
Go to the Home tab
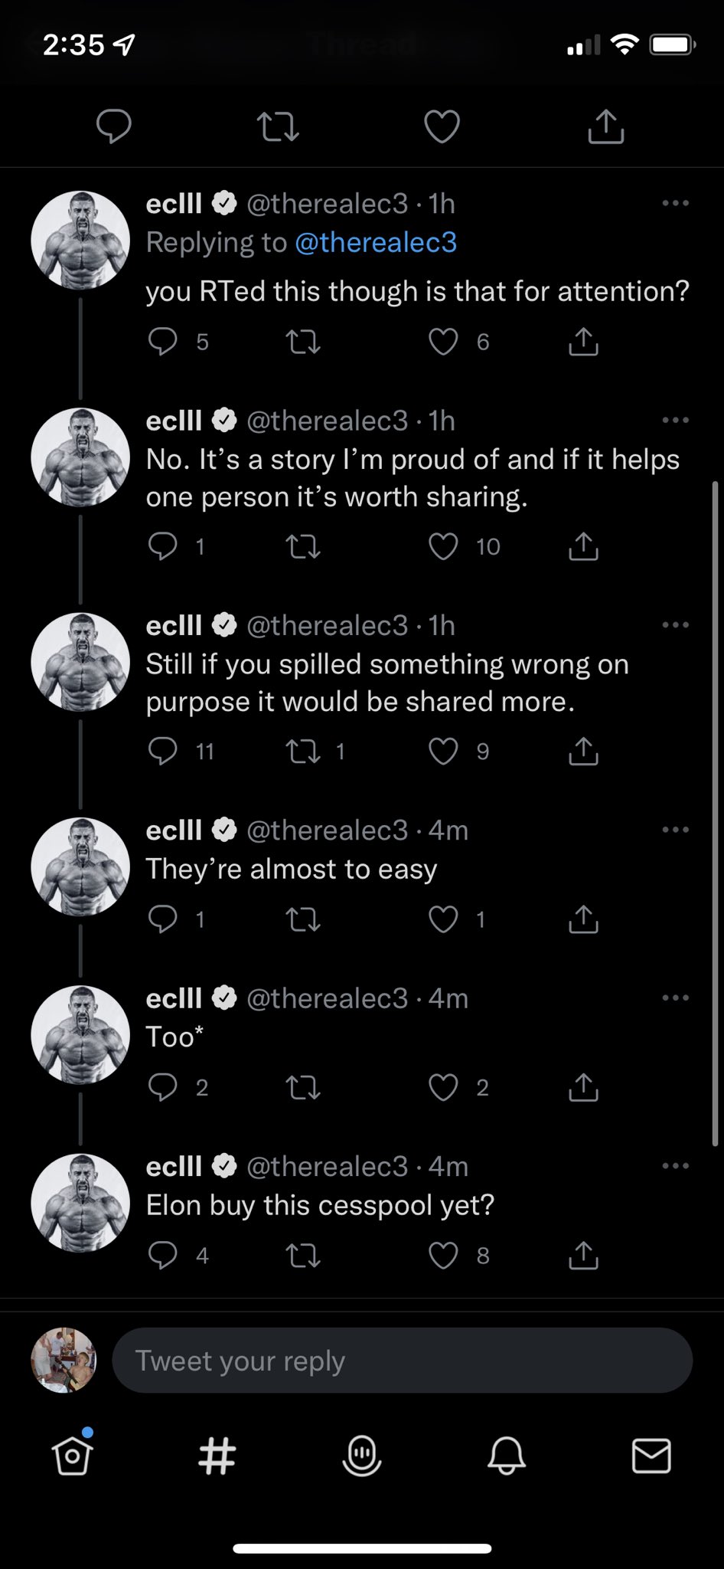(72, 1456)
